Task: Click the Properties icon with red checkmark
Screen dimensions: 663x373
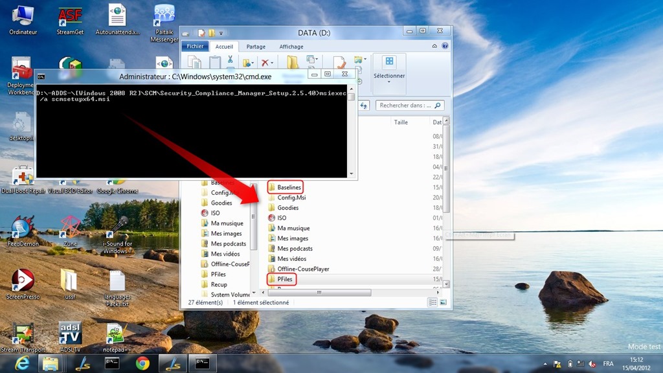Action: pos(339,63)
